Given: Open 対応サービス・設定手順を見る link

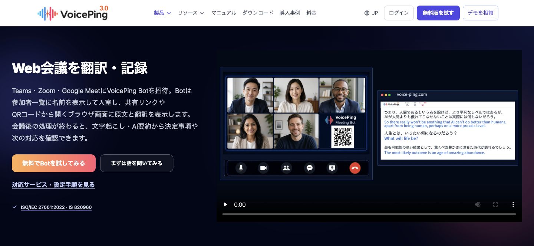Looking at the screenshot, I should (53, 185).
